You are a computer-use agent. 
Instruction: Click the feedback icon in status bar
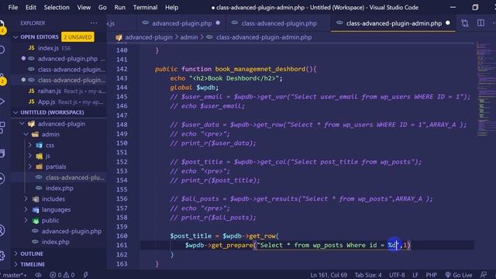[484, 275]
